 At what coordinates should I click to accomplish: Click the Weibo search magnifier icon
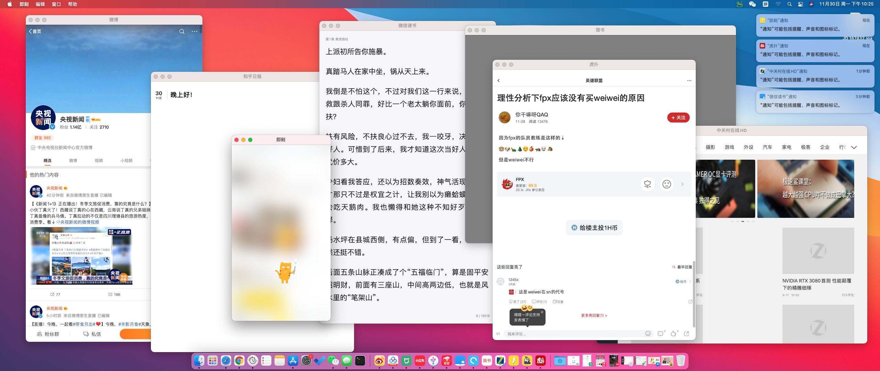point(182,31)
